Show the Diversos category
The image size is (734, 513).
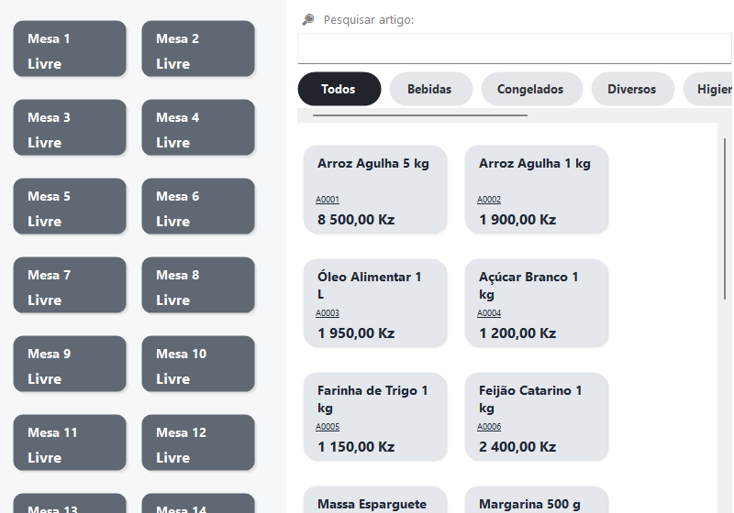[x=633, y=89]
